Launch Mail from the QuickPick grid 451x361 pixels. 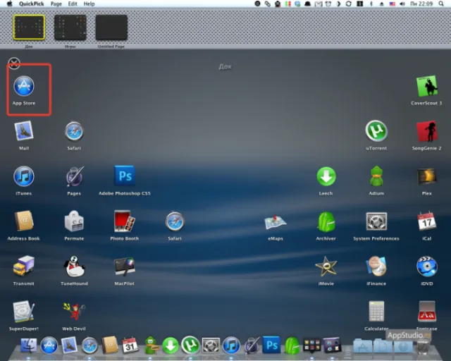coord(24,131)
